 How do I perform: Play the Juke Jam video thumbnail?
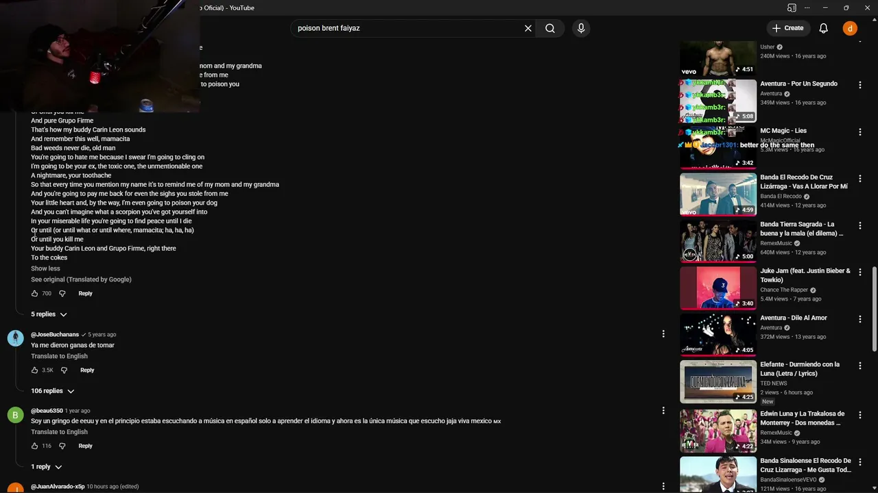pos(718,288)
